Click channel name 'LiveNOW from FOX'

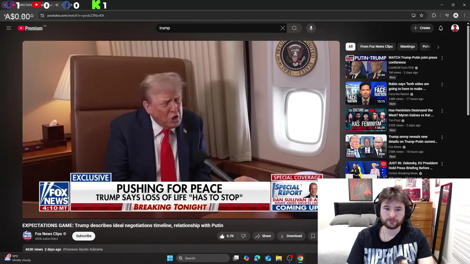(401, 68)
